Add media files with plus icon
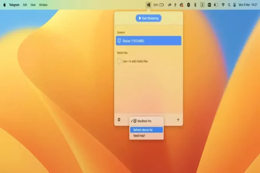The image size is (260, 173). (178, 119)
